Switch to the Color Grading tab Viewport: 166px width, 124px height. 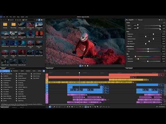129,68
